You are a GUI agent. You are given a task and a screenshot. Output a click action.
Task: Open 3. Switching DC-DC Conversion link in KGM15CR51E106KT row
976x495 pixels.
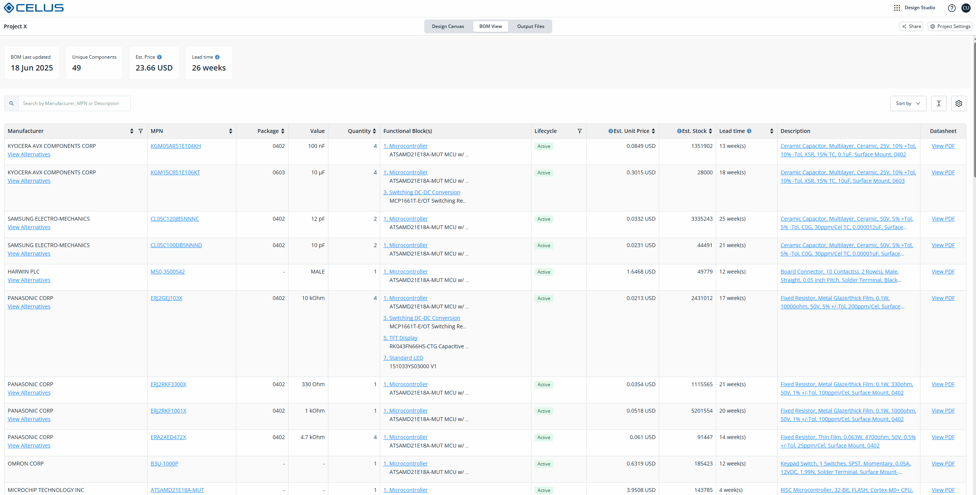(x=422, y=192)
